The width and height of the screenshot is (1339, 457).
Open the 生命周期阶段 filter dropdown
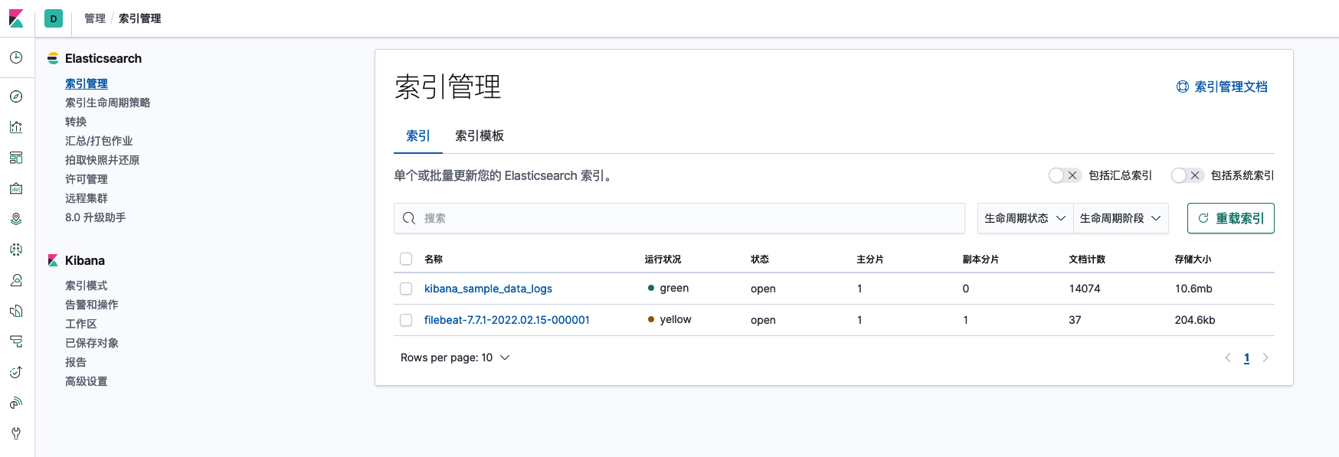1121,218
